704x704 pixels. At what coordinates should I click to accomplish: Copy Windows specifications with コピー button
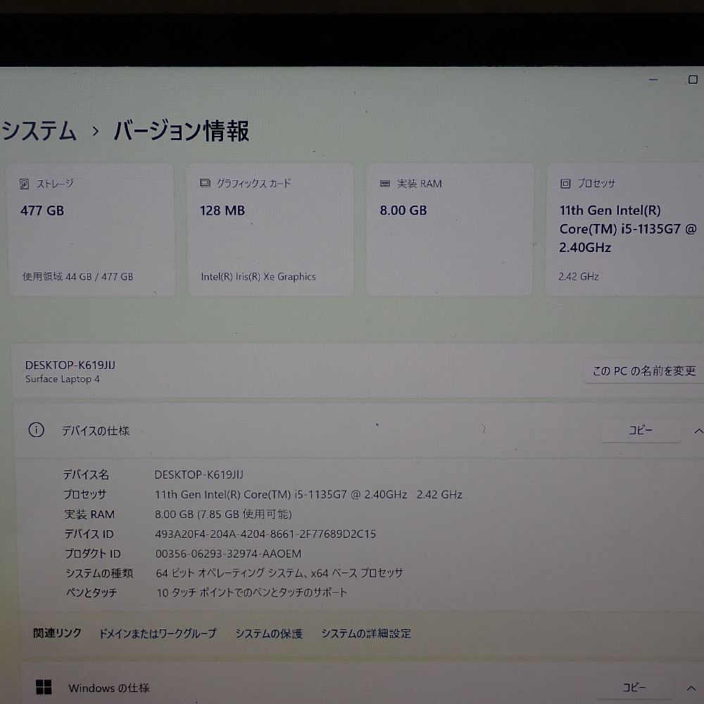[634, 687]
